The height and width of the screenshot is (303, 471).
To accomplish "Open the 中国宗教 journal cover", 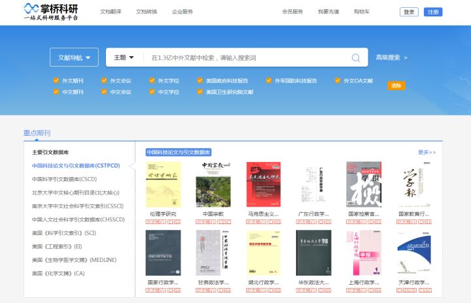I will tap(213, 185).
